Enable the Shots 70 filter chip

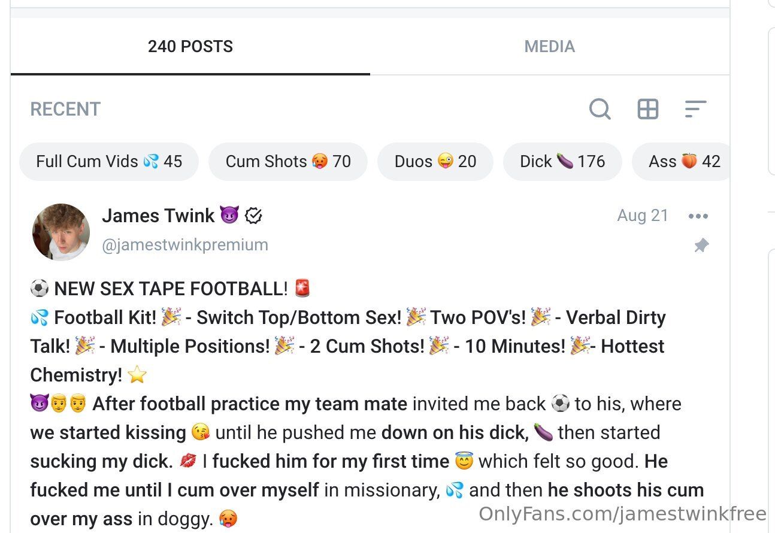click(x=288, y=162)
